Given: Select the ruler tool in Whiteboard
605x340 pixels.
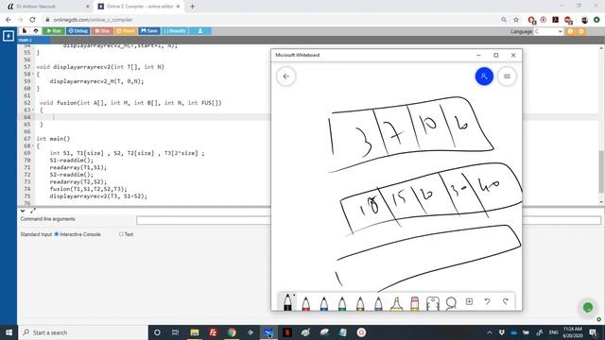Looking at the screenshot, I should pos(433,303).
